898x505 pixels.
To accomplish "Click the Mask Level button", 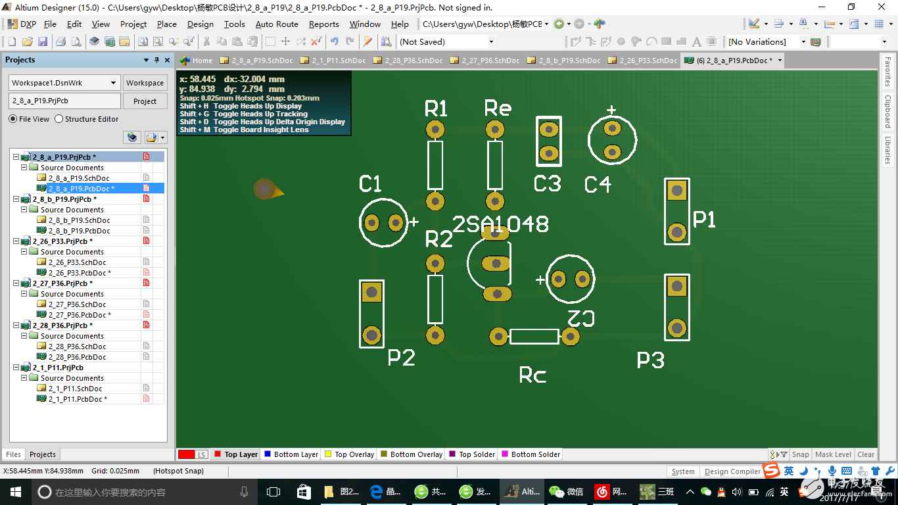I will pyautogui.click(x=833, y=454).
